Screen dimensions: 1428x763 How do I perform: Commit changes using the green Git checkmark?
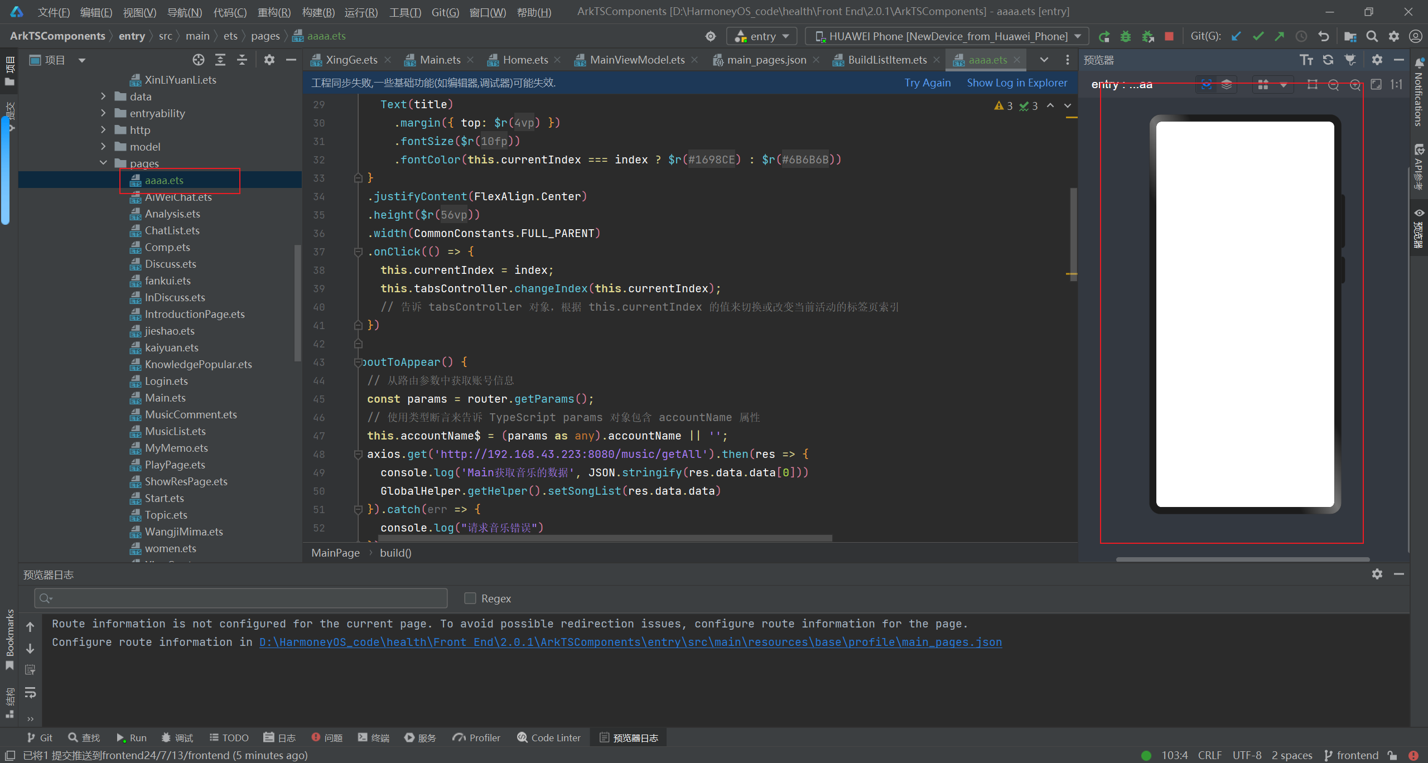(1258, 36)
